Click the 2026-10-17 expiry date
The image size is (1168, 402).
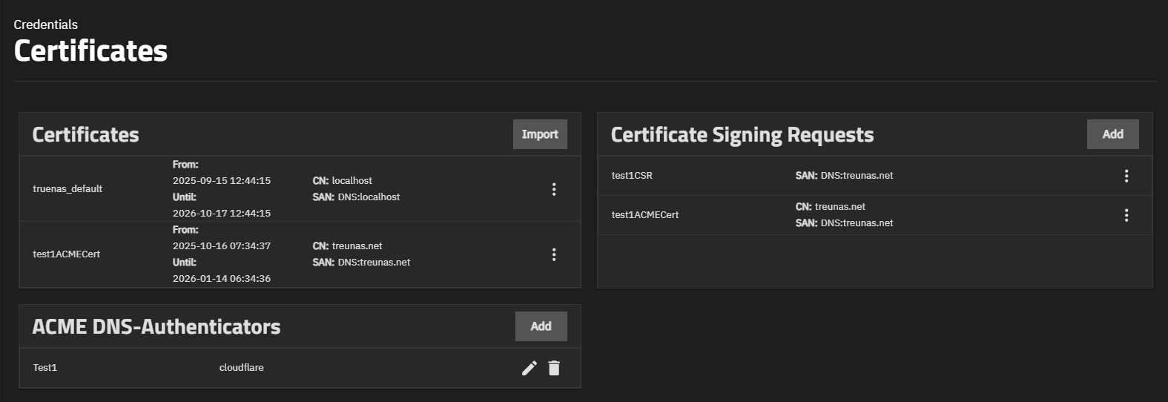pyautogui.click(x=222, y=214)
